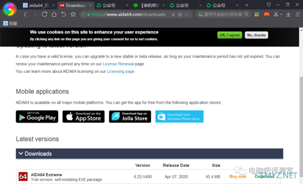
Task: Click the AIDA64 Extreme red 64 icon
Action: click(x=23, y=176)
